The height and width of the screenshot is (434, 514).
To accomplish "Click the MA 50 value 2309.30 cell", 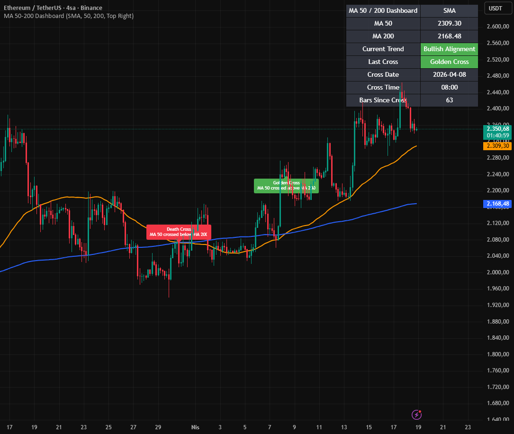I will 449,23.
